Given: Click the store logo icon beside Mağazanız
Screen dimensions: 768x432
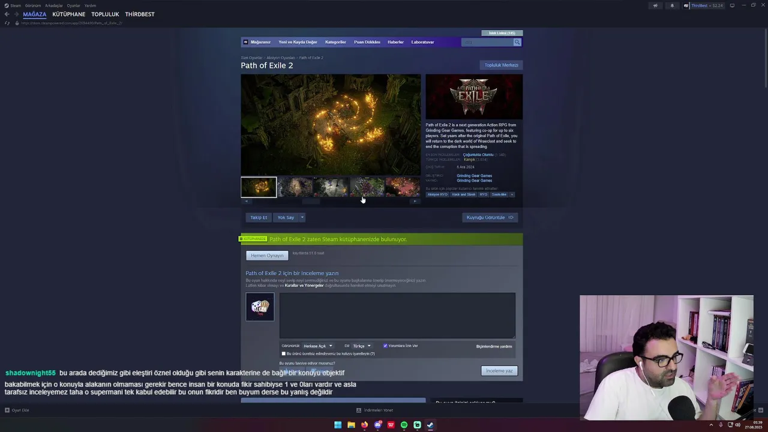Looking at the screenshot, I should [245, 42].
